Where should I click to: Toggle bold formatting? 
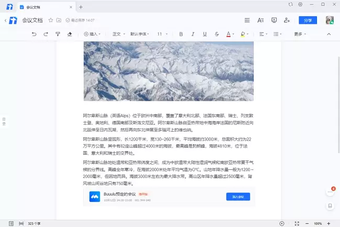click(x=180, y=34)
